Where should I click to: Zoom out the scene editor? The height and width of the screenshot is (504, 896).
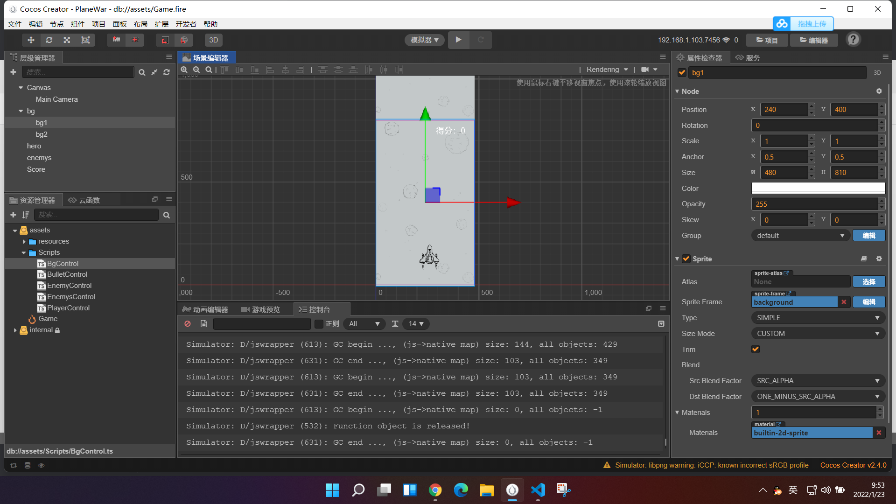(x=196, y=70)
